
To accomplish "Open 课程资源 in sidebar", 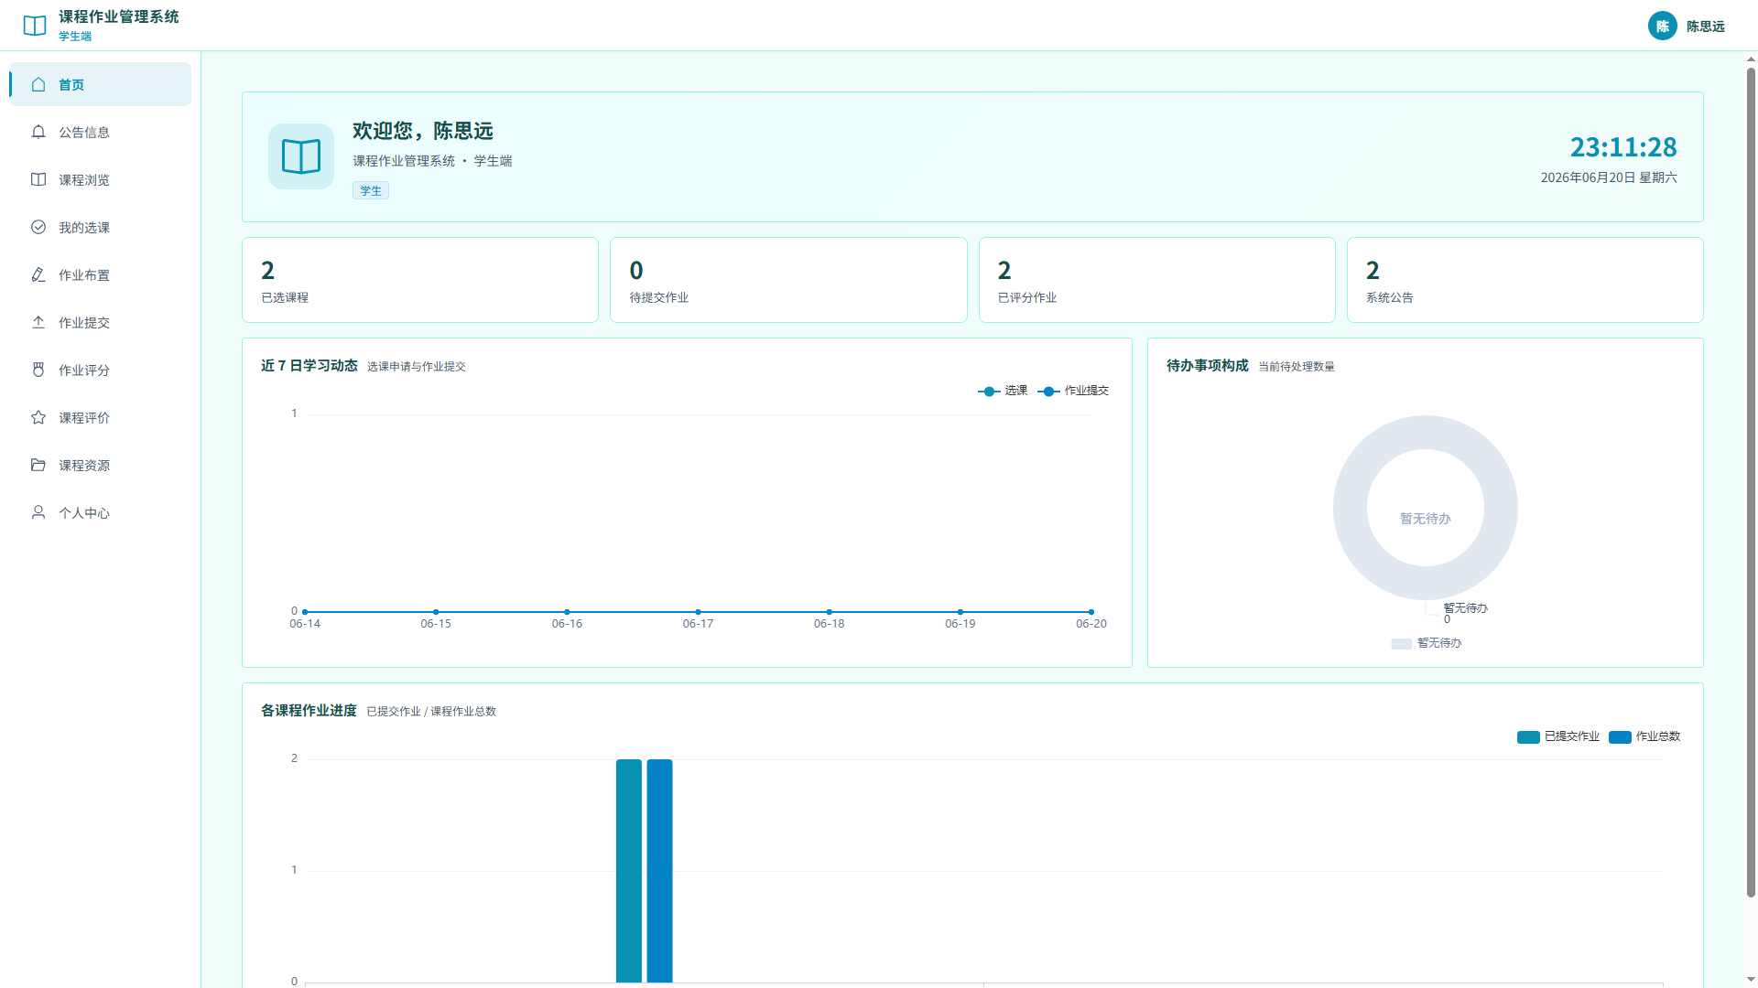I will pyautogui.click(x=100, y=465).
